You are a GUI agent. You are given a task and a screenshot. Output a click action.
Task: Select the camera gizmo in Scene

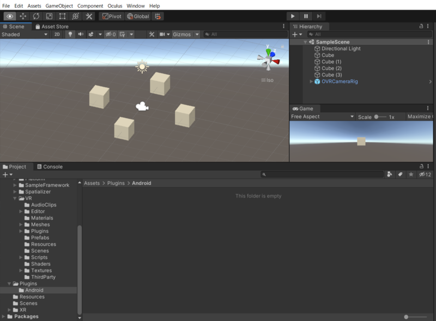[142, 106]
